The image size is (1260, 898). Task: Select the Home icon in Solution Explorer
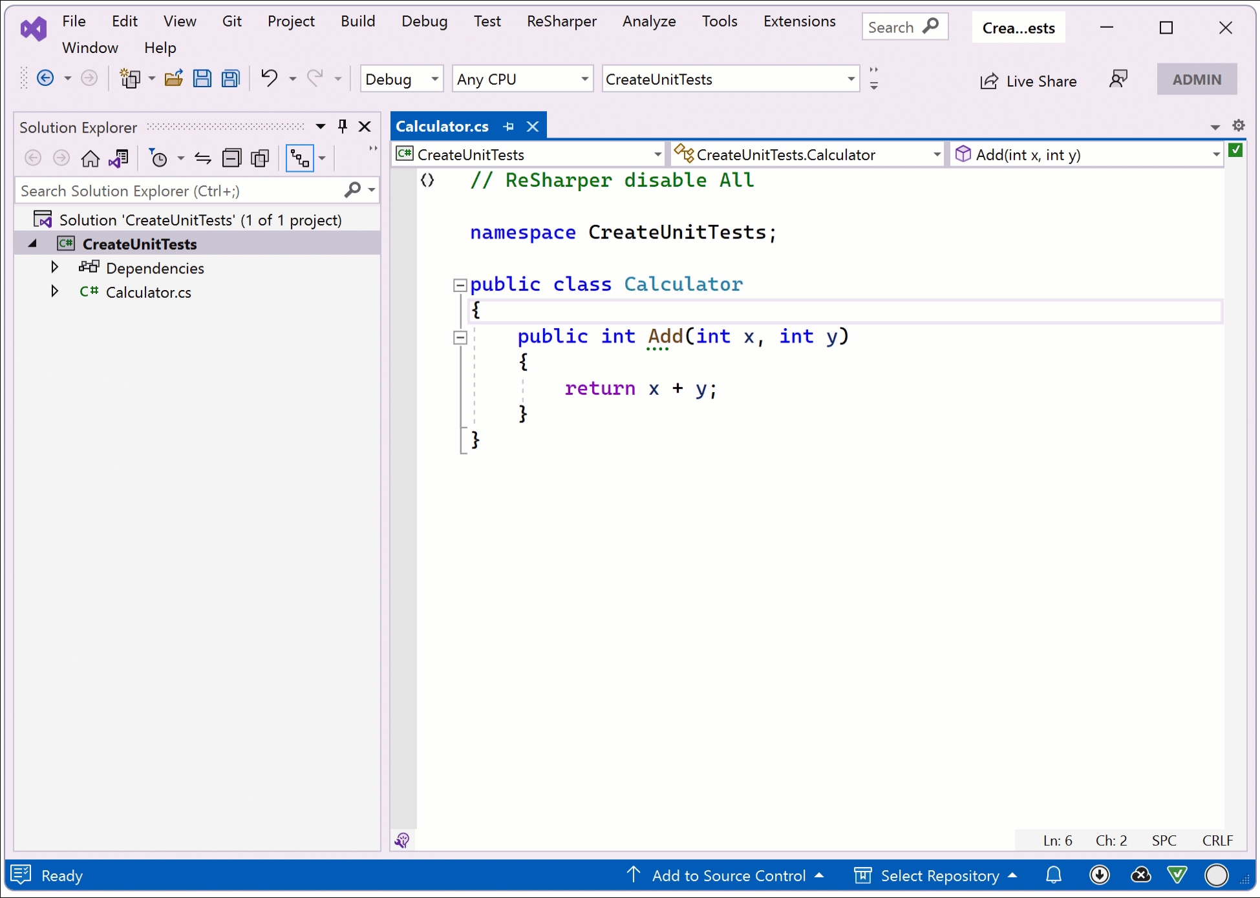click(x=90, y=158)
